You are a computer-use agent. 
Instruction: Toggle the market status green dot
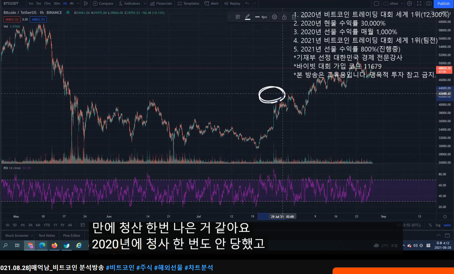(x=68, y=12)
